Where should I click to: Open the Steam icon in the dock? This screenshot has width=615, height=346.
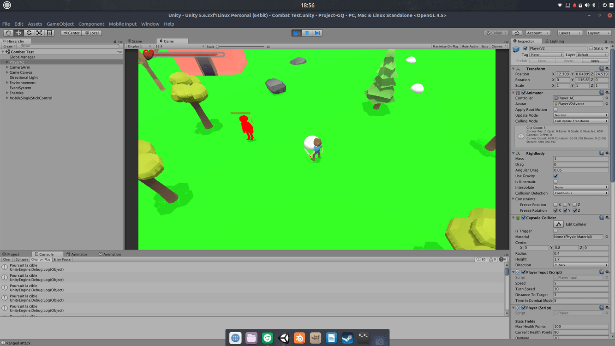point(347,338)
